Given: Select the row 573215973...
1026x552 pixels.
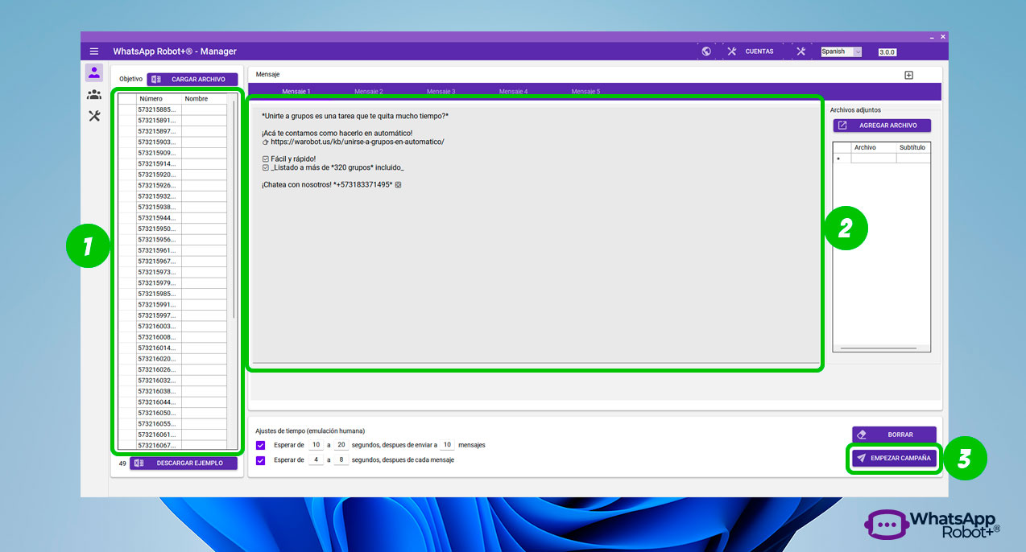Looking at the screenshot, I should click(x=173, y=273).
